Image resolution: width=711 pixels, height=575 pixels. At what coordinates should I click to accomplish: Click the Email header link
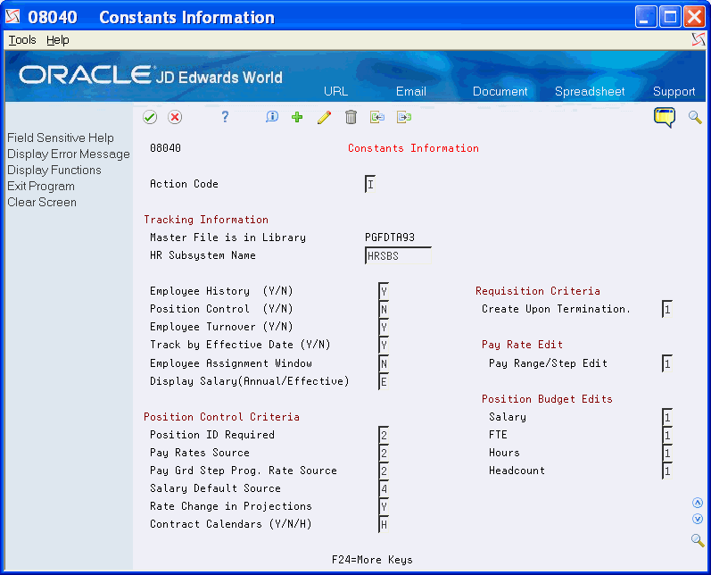[x=411, y=91]
